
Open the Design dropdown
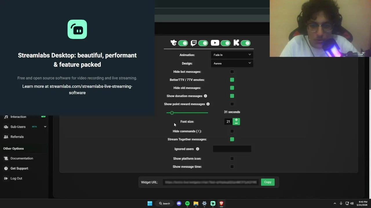[232, 63]
